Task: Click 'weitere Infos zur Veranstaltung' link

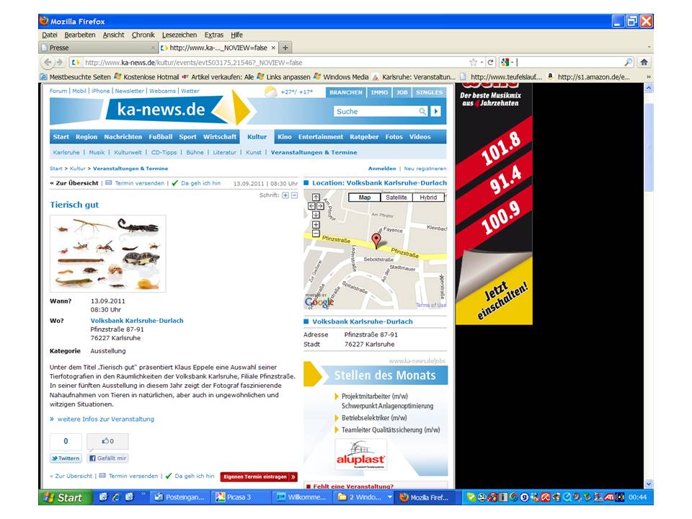Action: click(x=105, y=419)
